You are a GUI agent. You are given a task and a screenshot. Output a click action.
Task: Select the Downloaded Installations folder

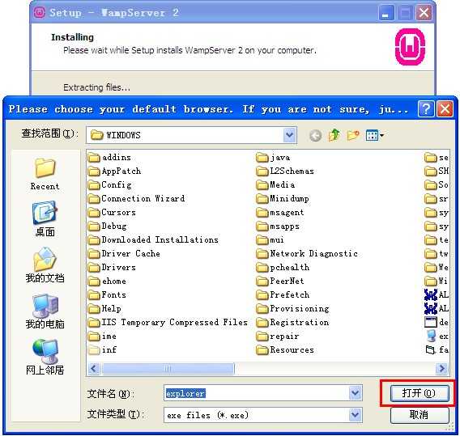153,240
